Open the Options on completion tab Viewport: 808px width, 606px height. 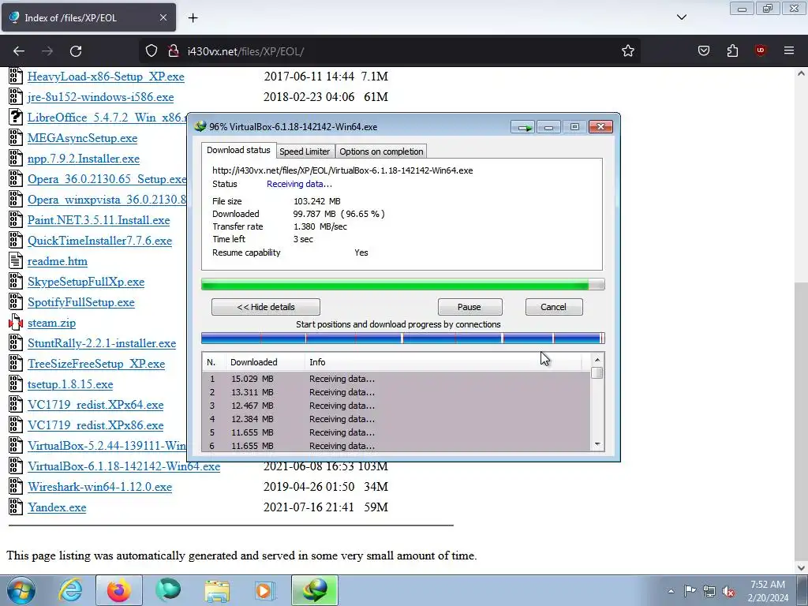[381, 151]
